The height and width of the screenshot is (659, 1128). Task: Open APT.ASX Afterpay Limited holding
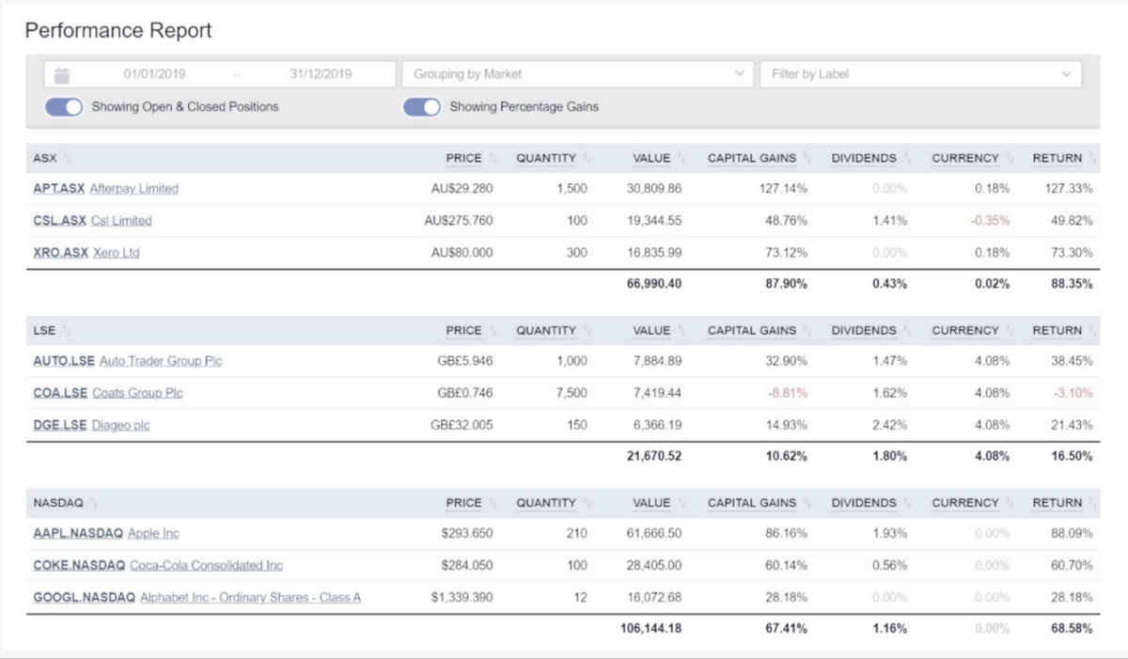click(105, 189)
